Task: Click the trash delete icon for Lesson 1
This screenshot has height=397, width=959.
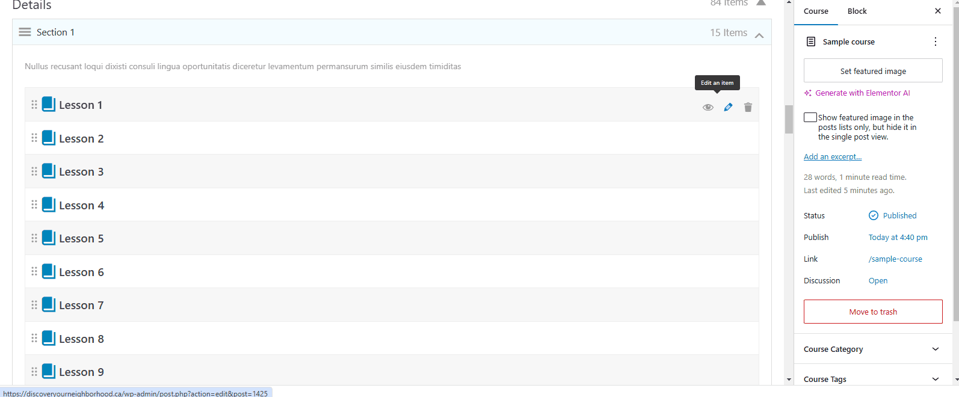Action: point(748,107)
